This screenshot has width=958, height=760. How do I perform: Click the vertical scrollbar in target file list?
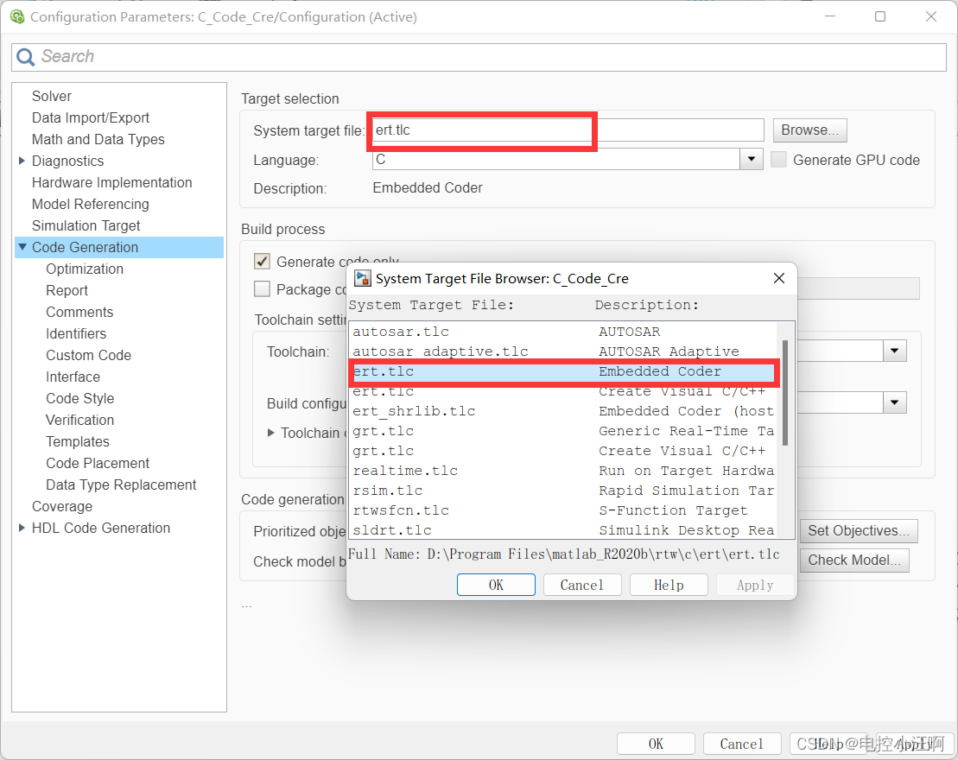785,394
